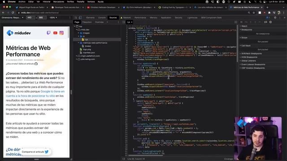The image size is (287, 161).
Task: Open the Marcadores menu in menu bar
Action: click(59, 2)
